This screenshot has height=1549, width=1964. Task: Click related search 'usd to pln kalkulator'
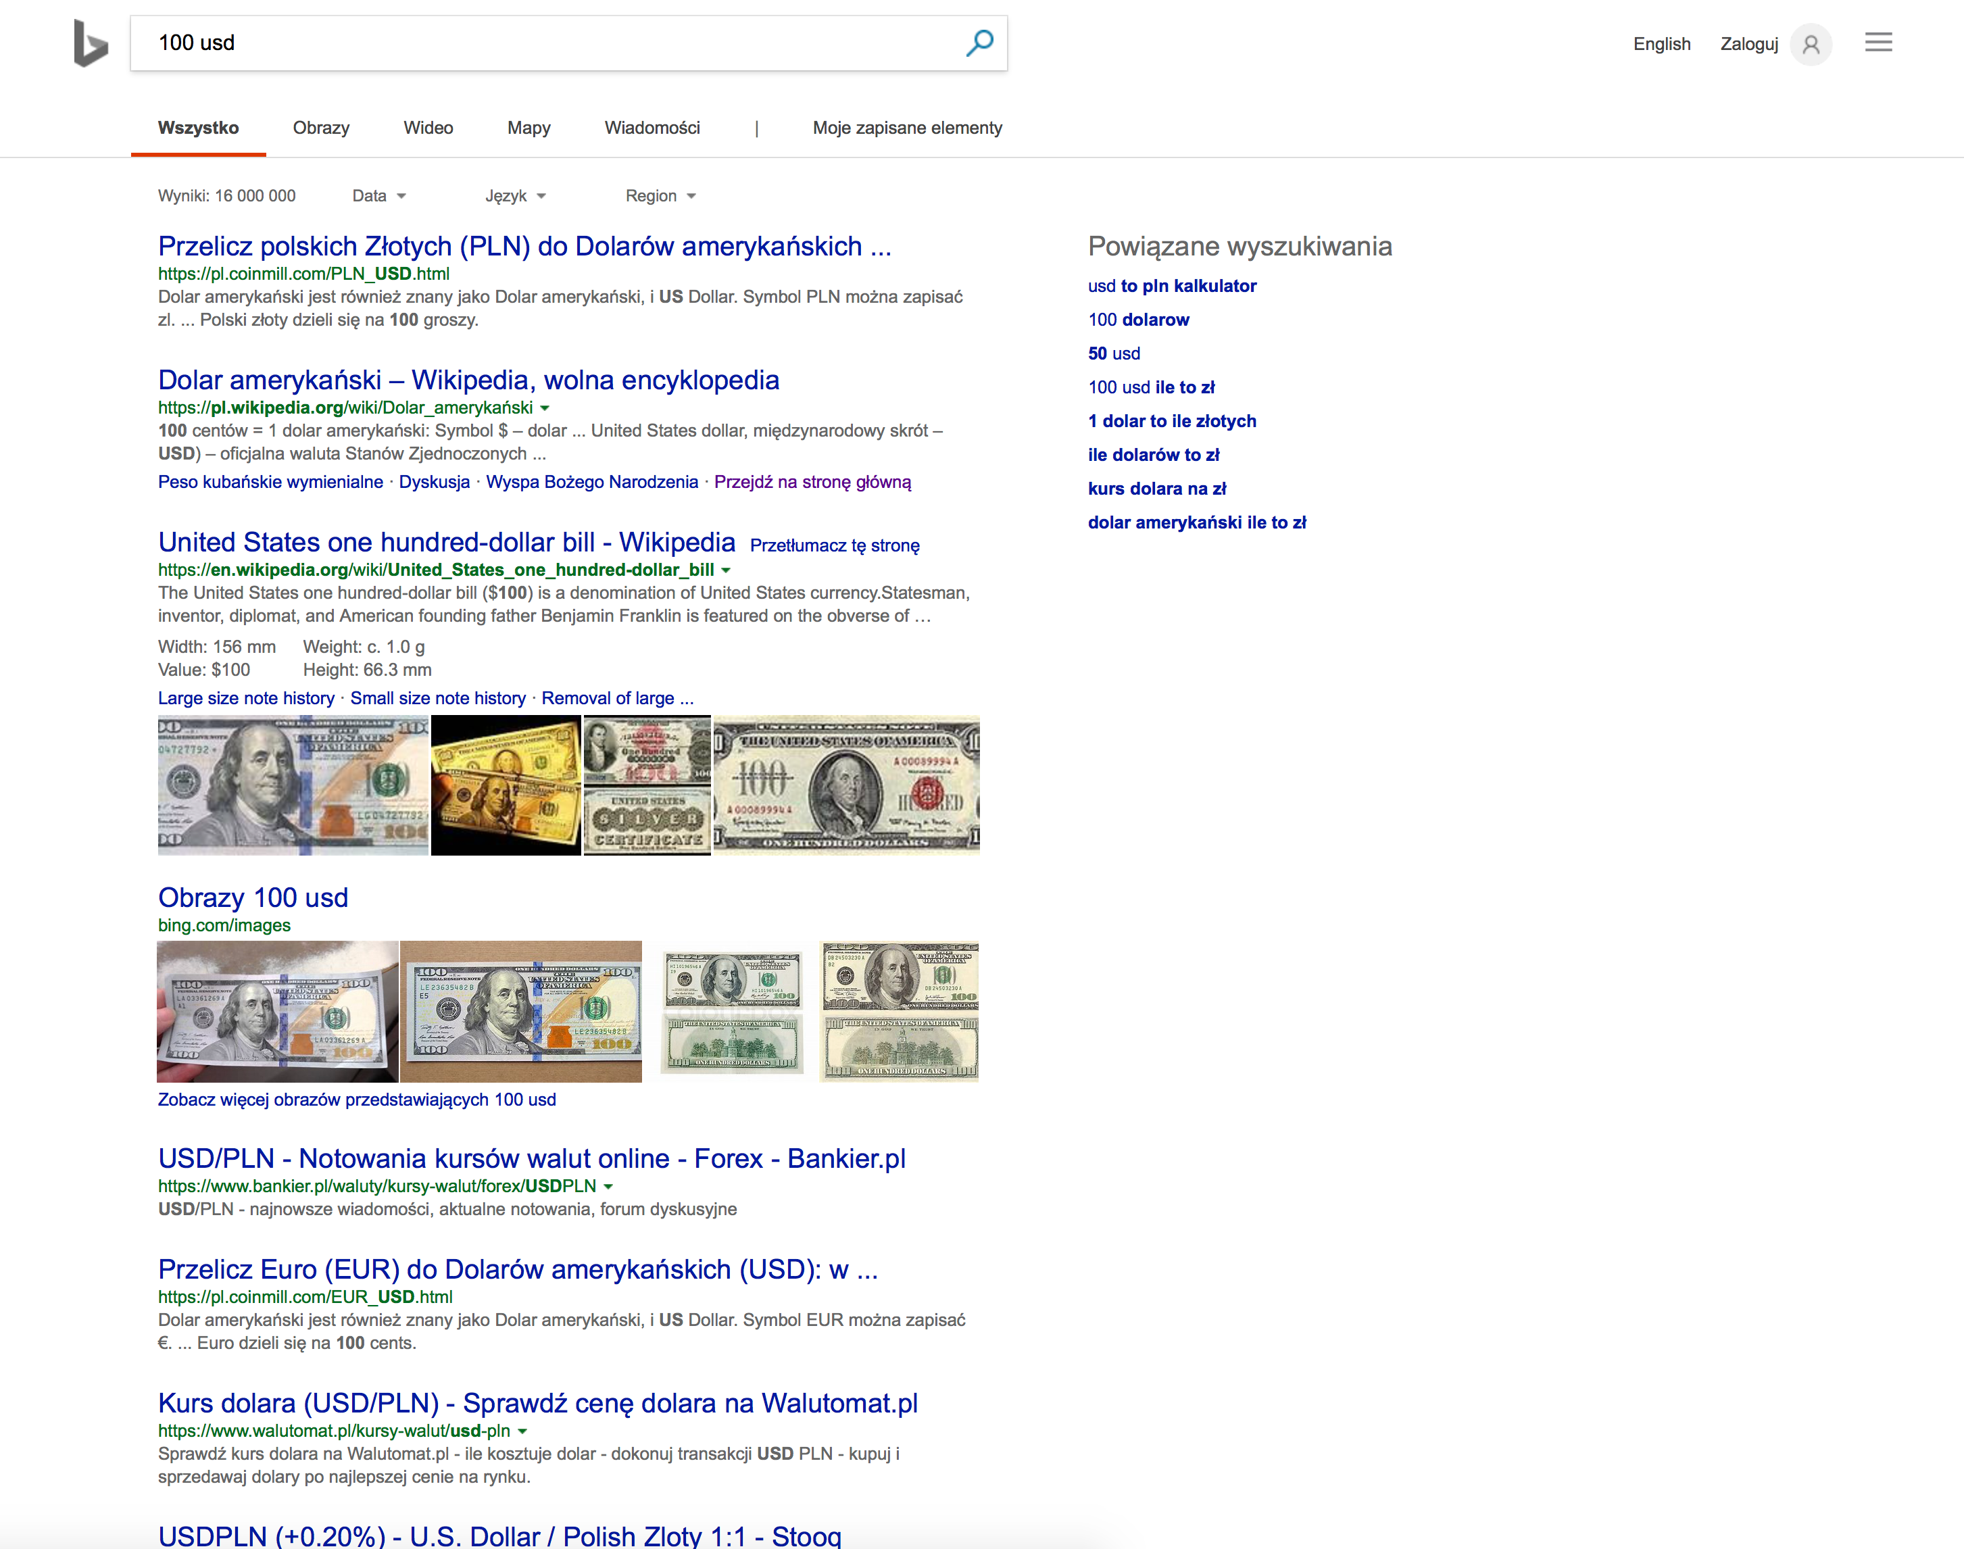(1171, 287)
